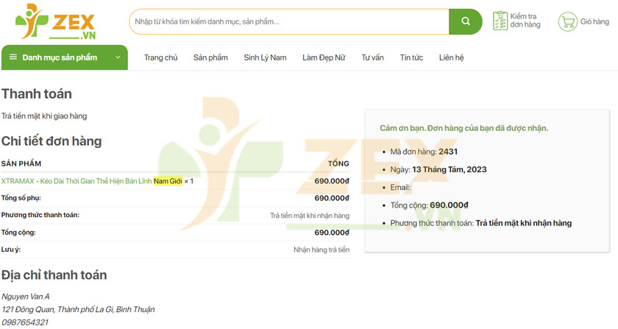Open the Tư vấn page
The width and height of the screenshot is (618, 329).
[x=372, y=57]
